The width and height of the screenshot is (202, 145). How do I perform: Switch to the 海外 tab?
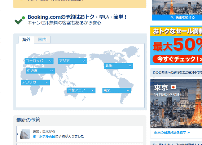click(x=26, y=40)
